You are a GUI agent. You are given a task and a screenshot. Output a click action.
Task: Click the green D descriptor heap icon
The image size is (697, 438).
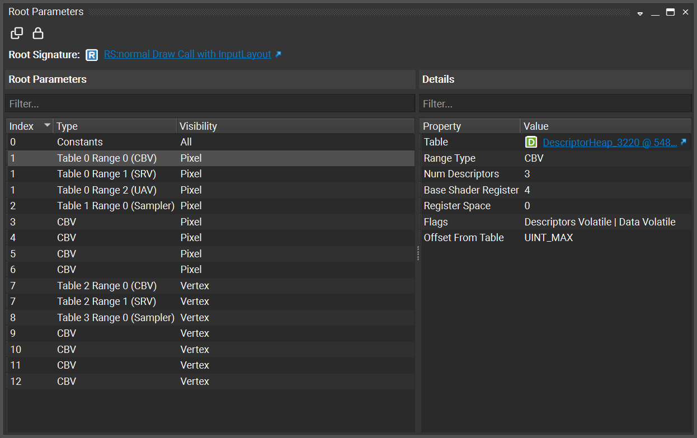(x=530, y=142)
